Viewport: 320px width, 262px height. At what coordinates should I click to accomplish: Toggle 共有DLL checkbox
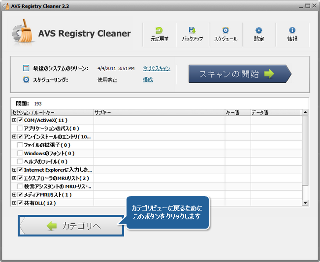tap(20, 203)
